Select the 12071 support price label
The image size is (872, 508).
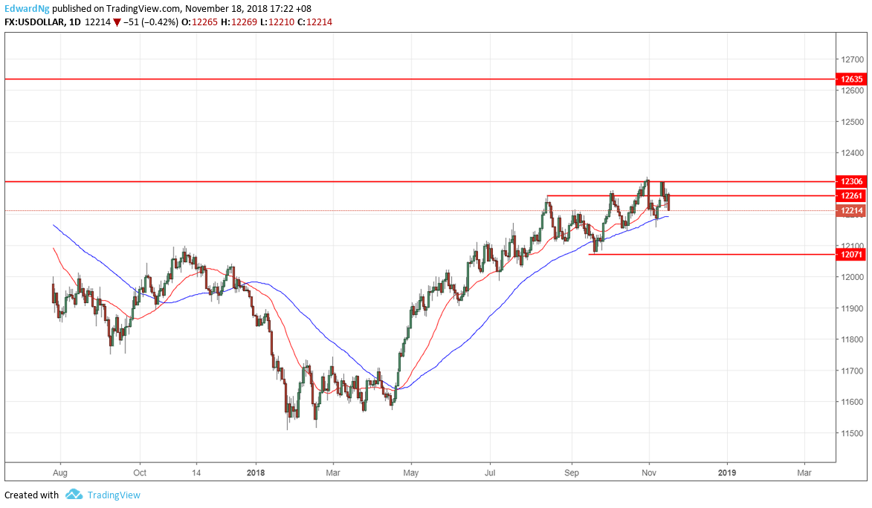[851, 254]
